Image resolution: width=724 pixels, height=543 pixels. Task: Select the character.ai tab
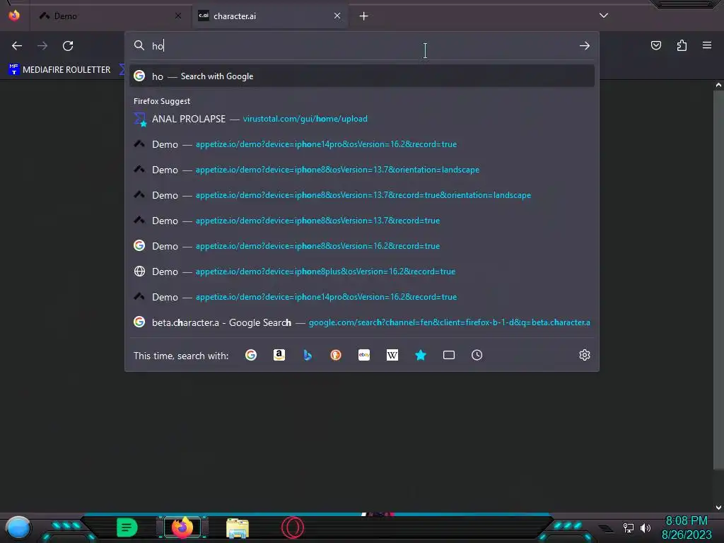(270, 16)
